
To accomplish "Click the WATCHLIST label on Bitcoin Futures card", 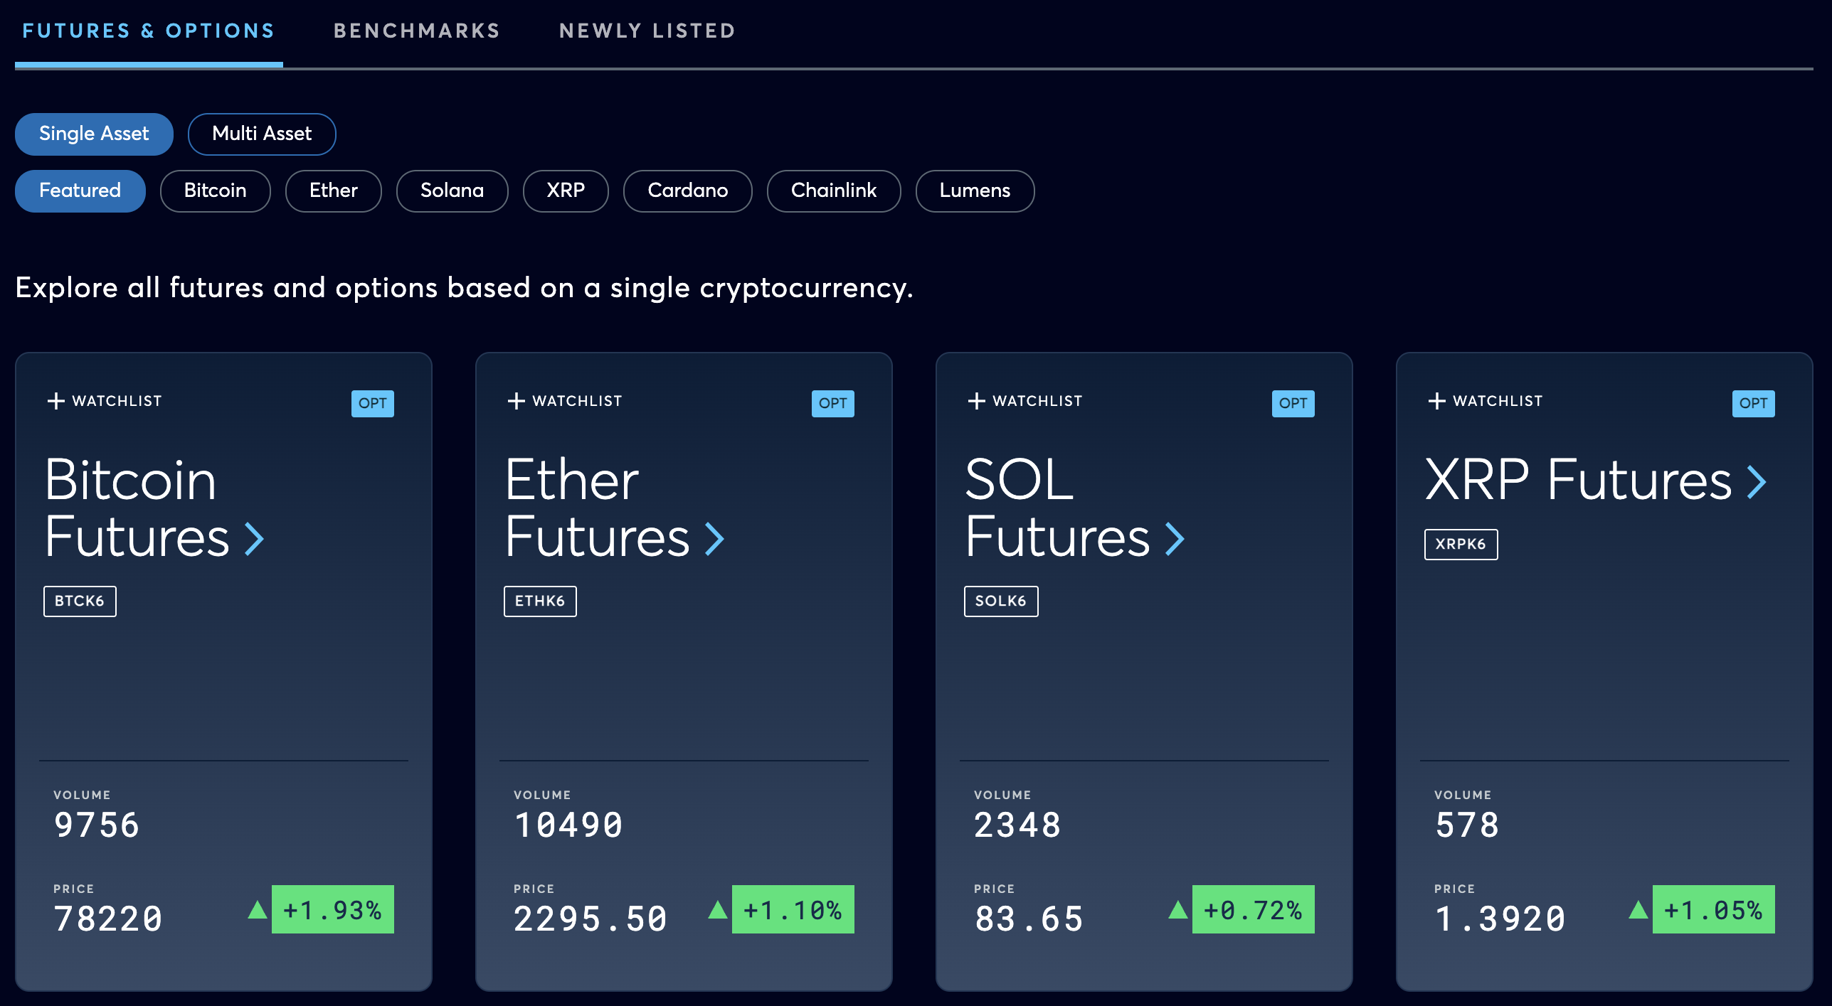I will pos(117,401).
